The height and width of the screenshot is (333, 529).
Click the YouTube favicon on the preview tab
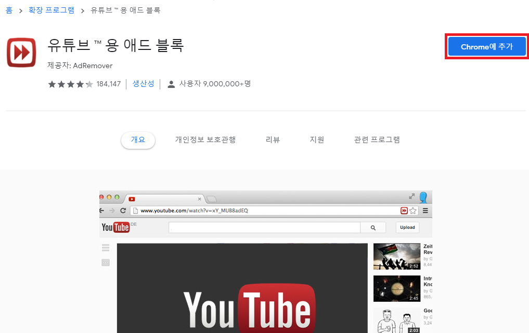coord(132,199)
